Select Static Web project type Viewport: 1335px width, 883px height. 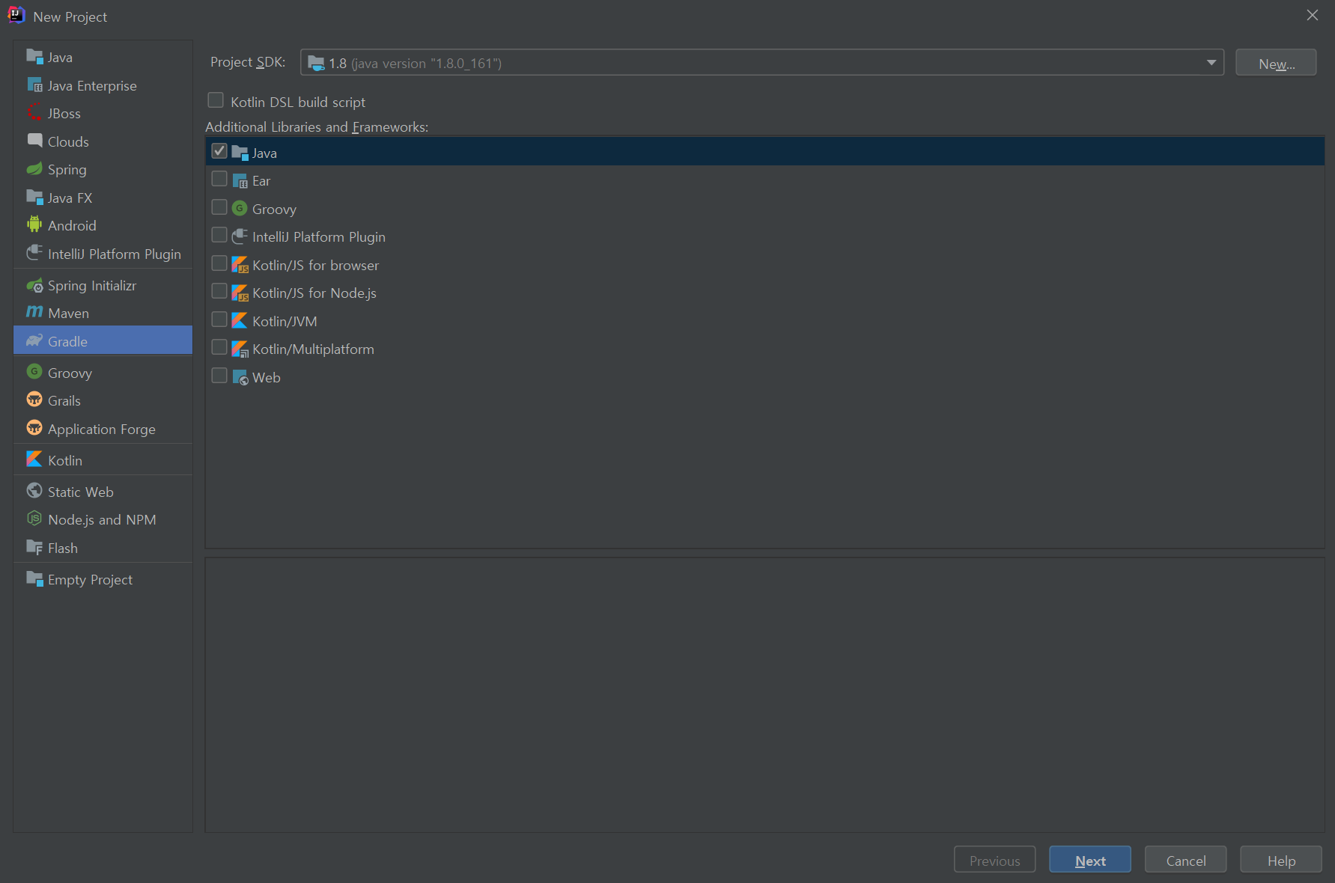coord(103,492)
